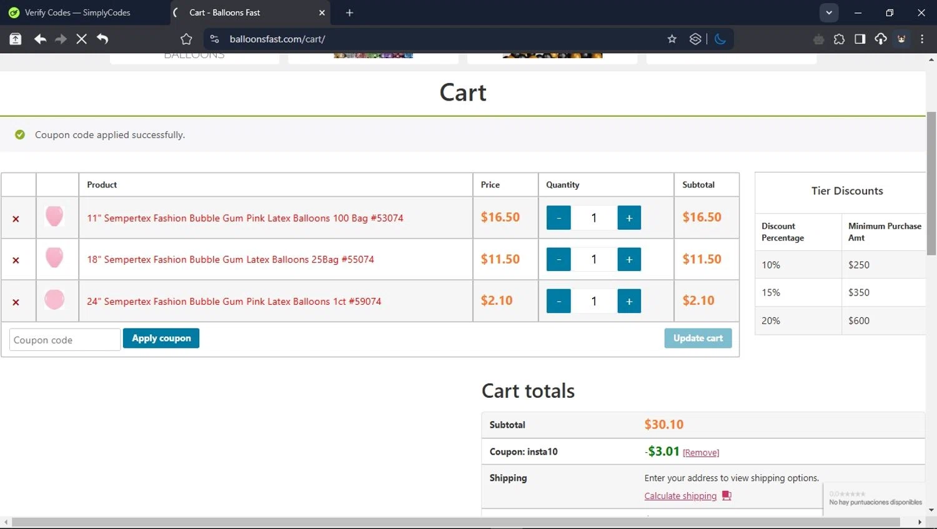Click the Calculate shipping link
The width and height of the screenshot is (937, 529).
point(680,496)
